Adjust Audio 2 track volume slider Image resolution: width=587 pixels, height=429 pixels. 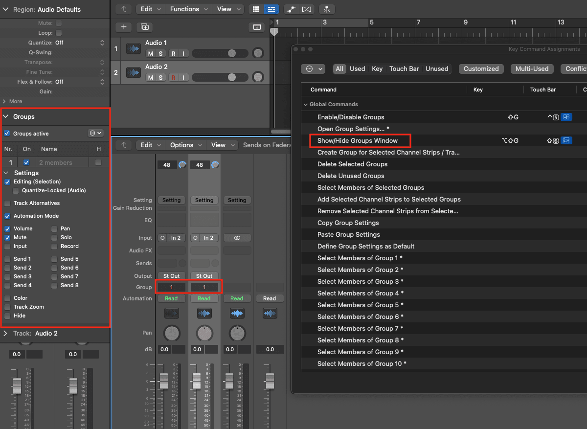tap(220, 77)
